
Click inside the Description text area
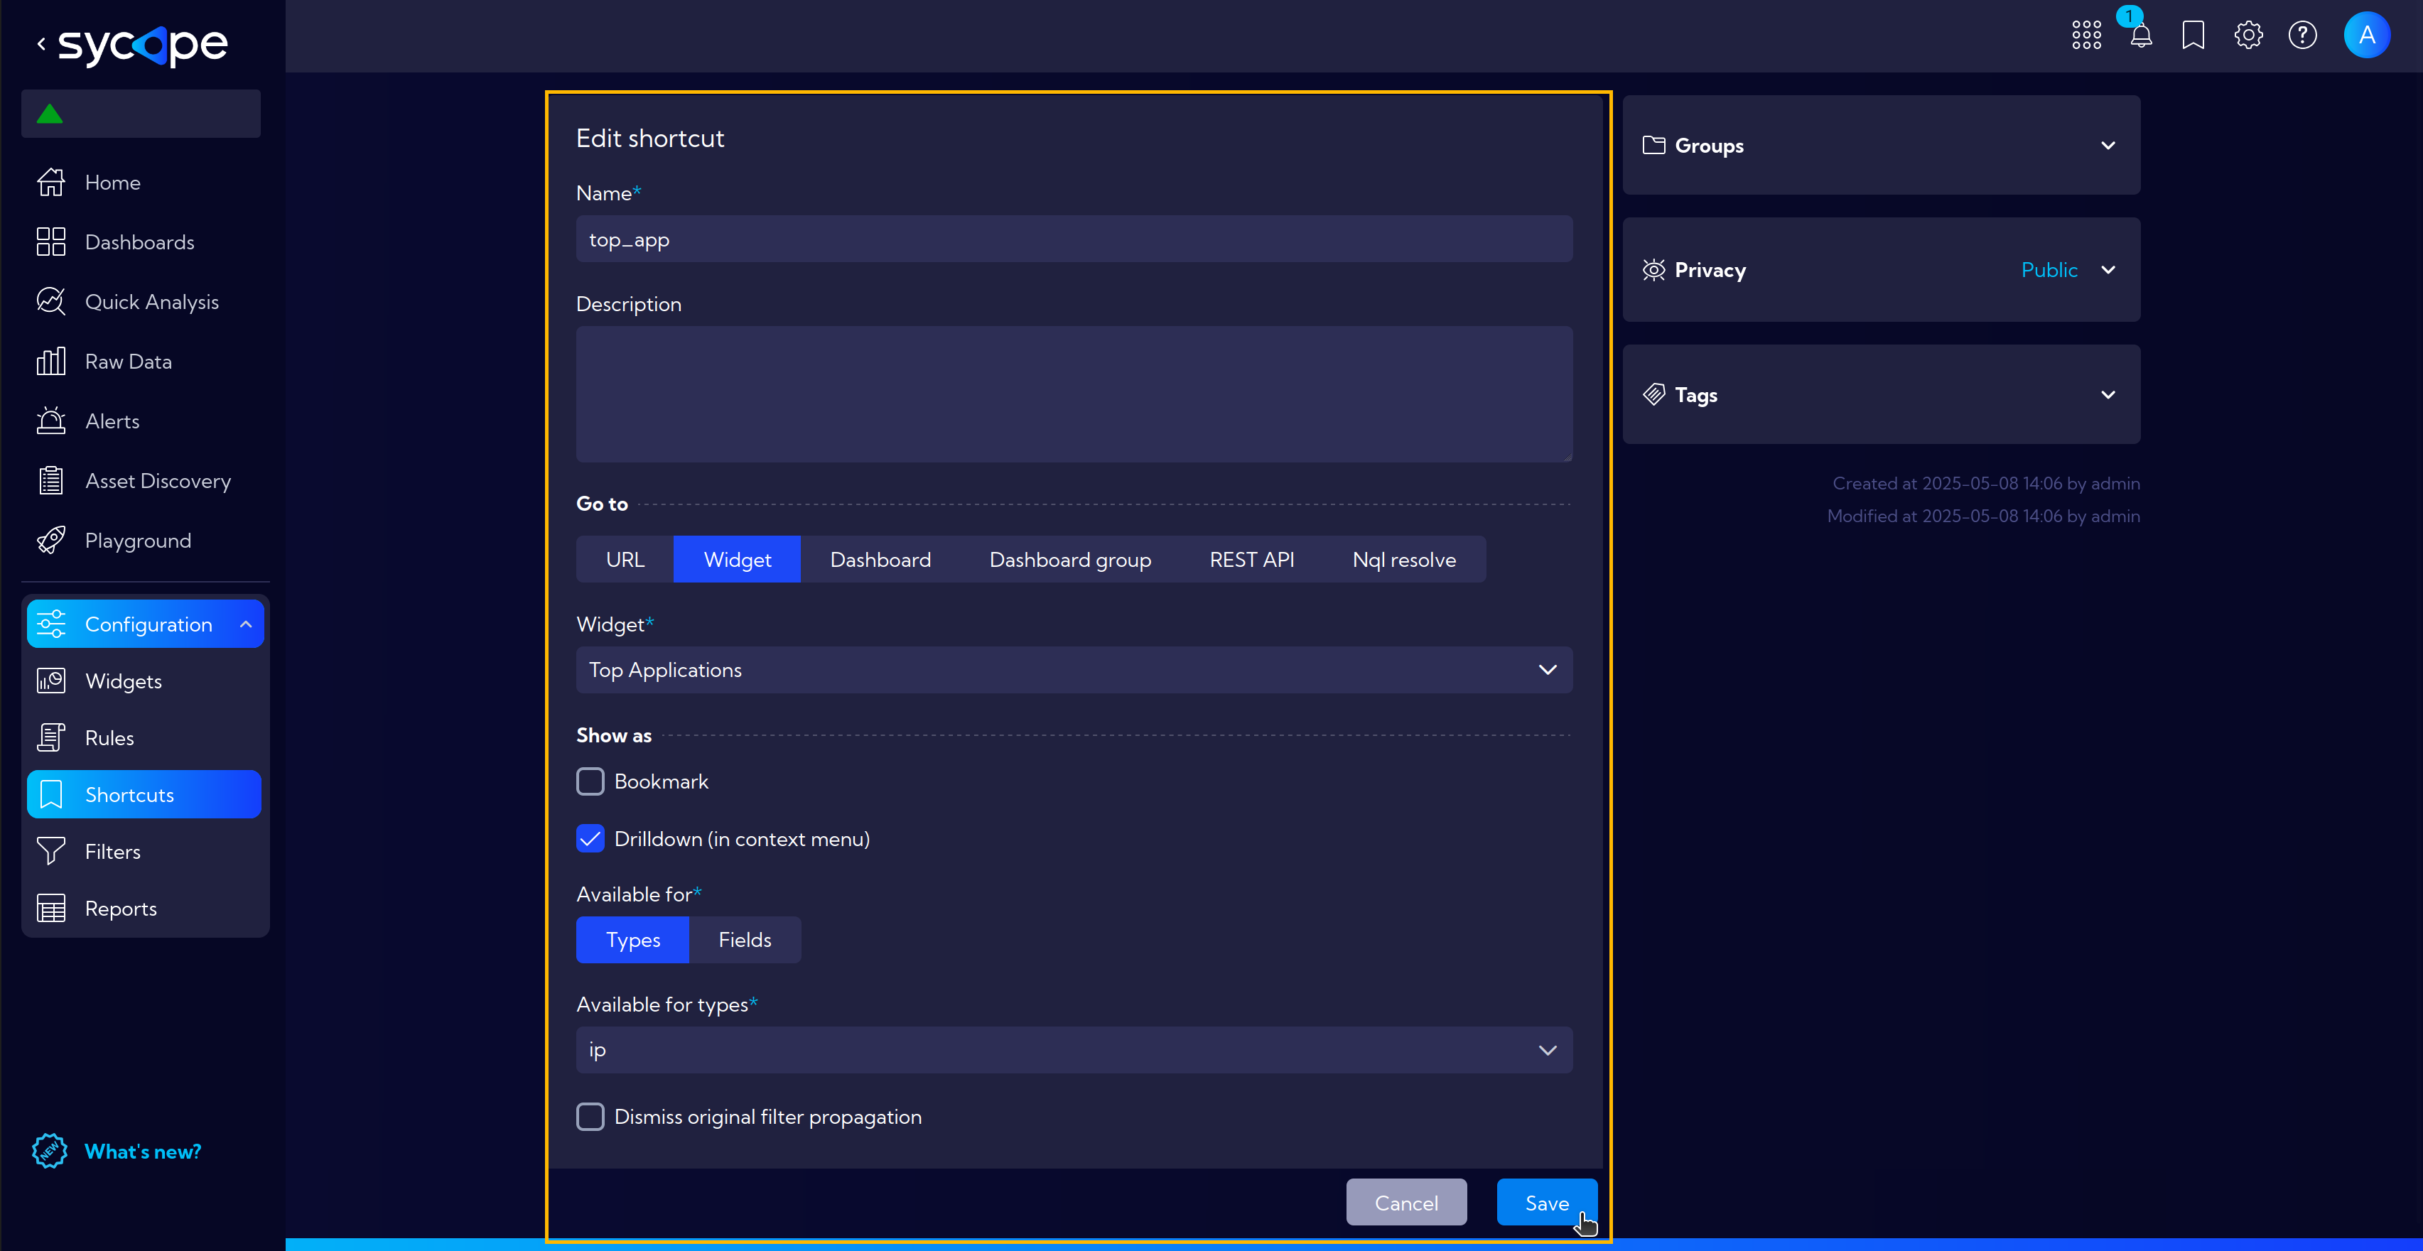pos(1074,394)
